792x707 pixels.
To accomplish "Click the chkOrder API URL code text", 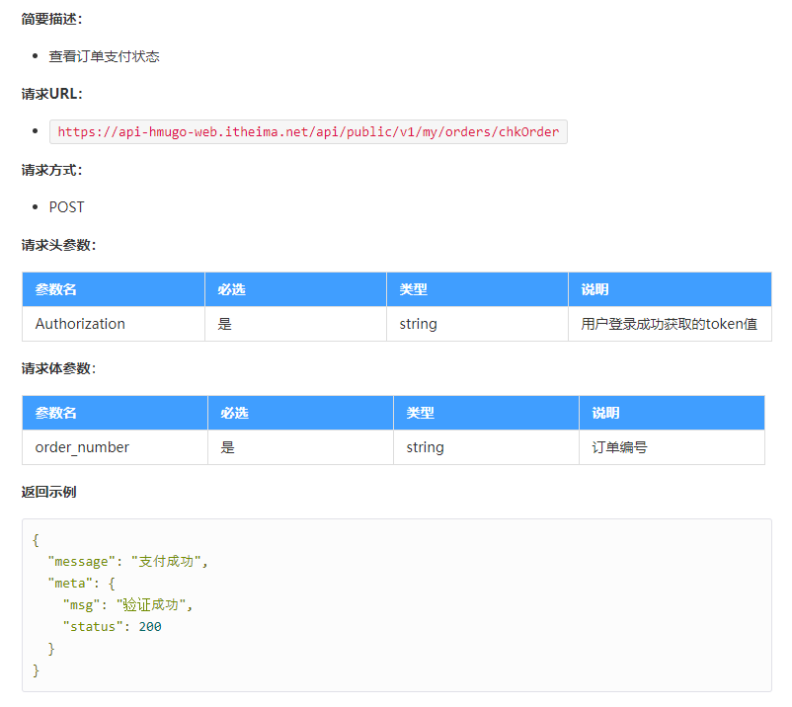I will (308, 131).
